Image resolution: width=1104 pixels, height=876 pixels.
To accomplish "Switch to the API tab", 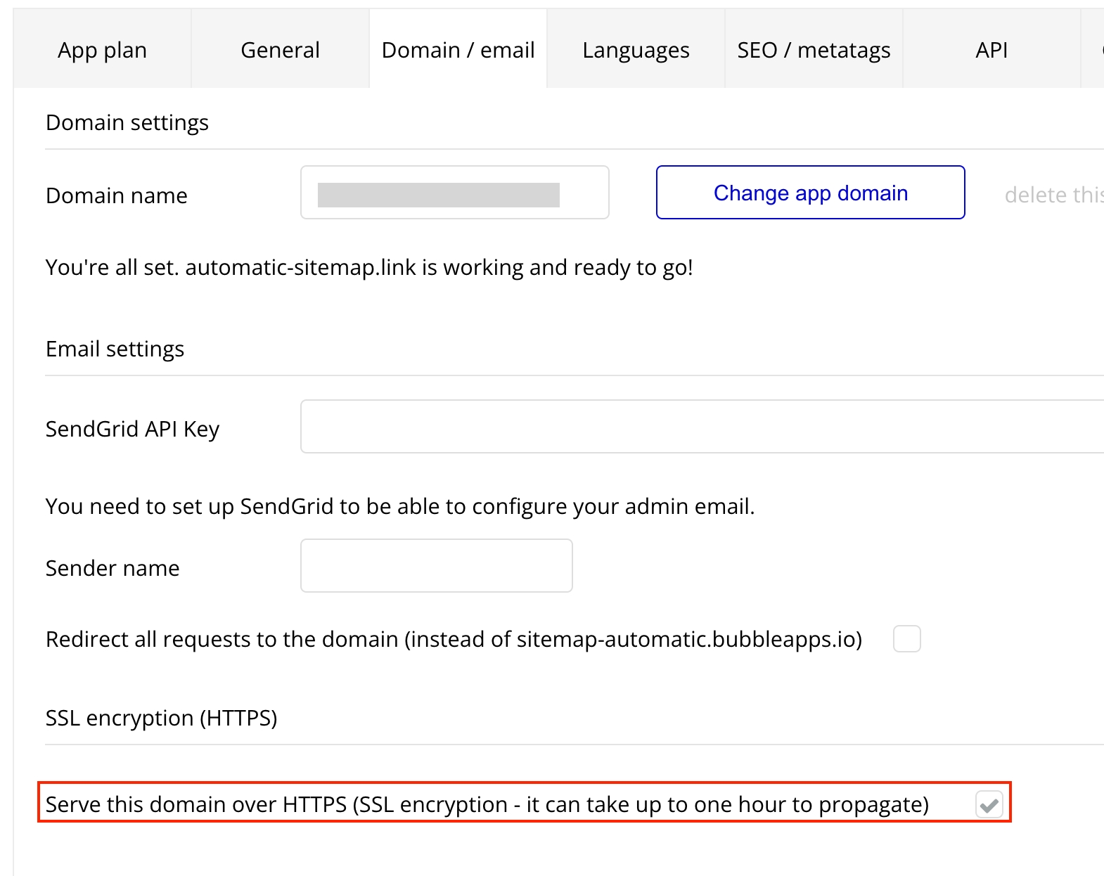I will (x=991, y=50).
